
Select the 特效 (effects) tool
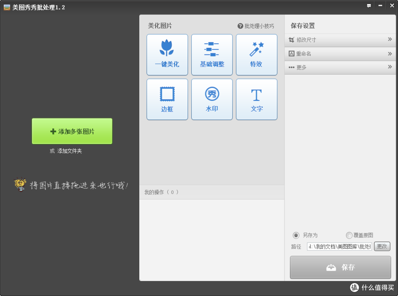click(256, 54)
